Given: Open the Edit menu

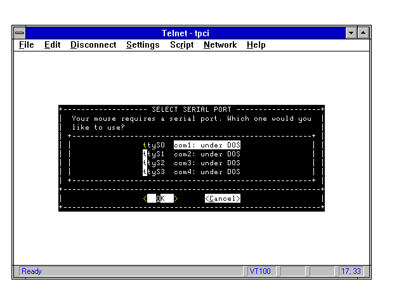Looking at the screenshot, I should tap(52, 45).
